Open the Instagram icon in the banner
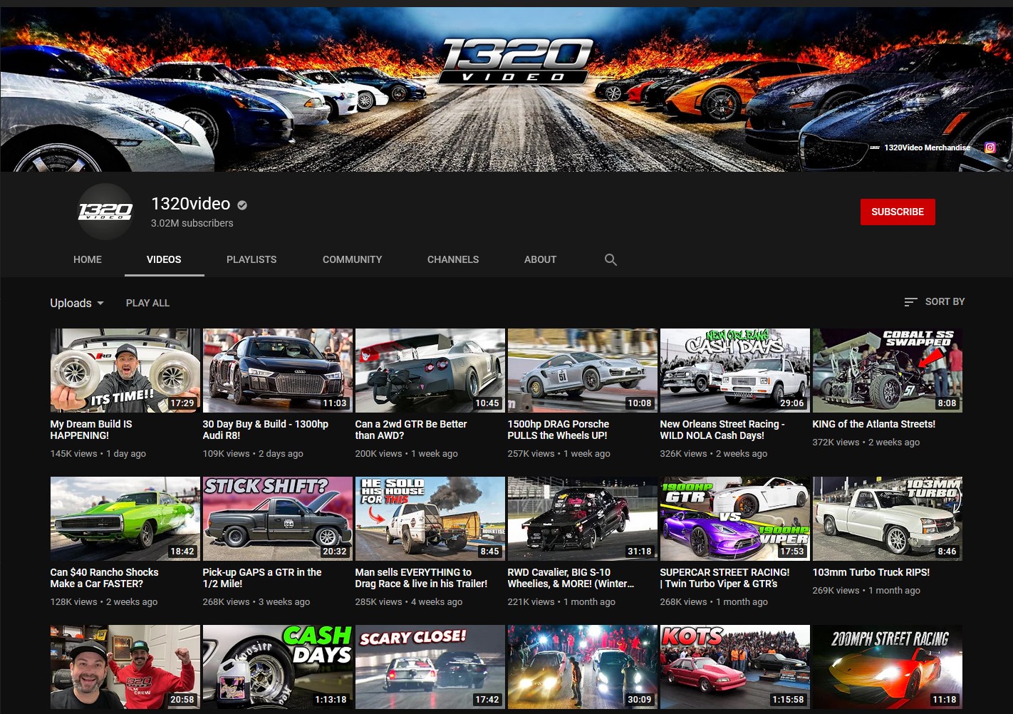Image resolution: width=1013 pixels, height=714 pixels. tap(990, 148)
